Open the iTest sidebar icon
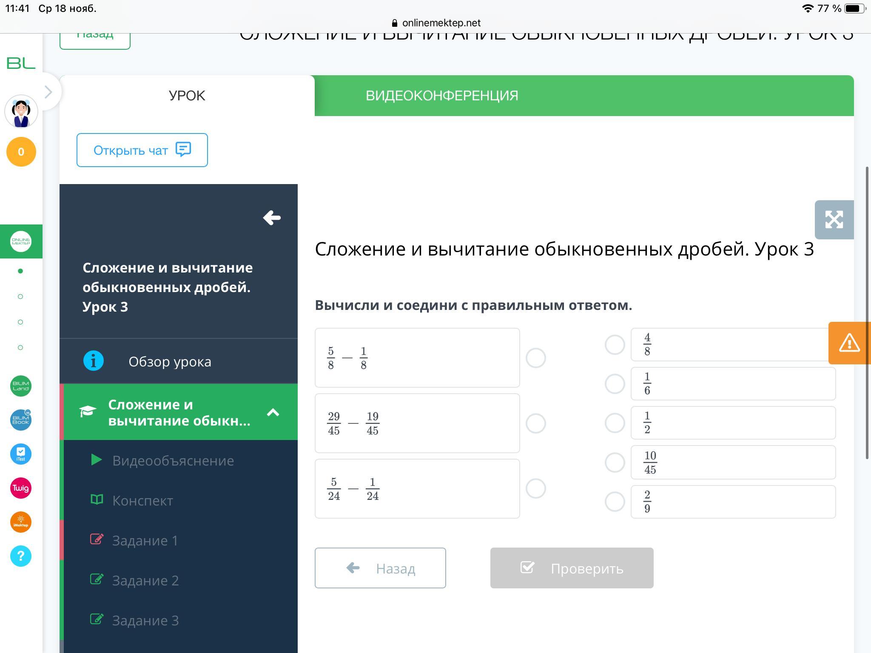The image size is (871, 653). point(21,454)
